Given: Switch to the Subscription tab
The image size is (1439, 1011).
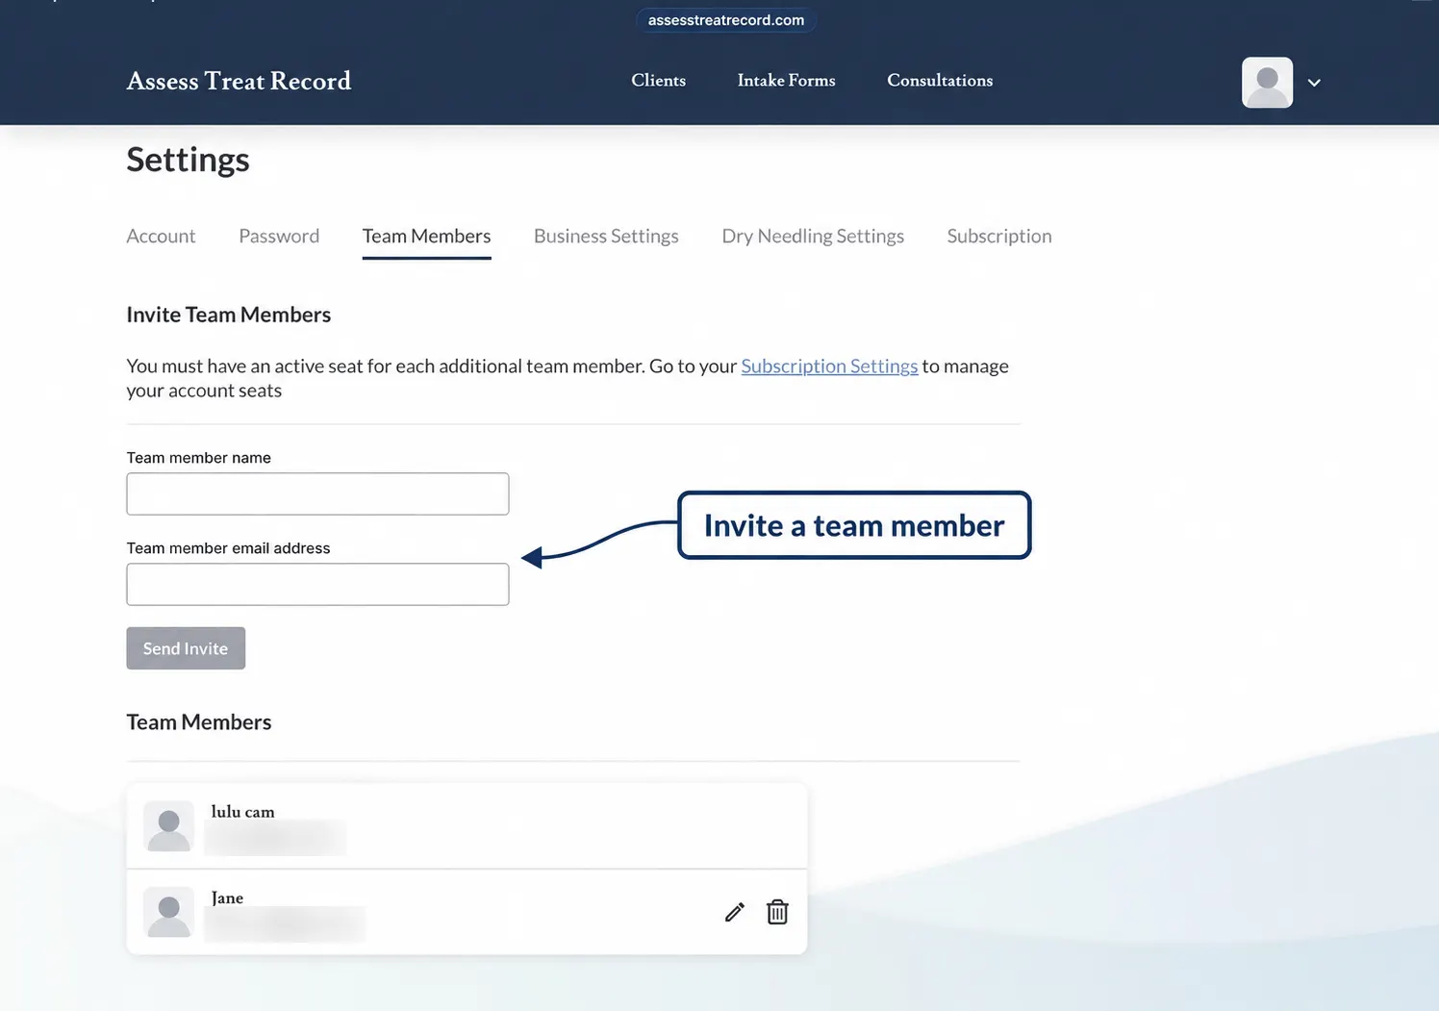Looking at the screenshot, I should coord(999,237).
